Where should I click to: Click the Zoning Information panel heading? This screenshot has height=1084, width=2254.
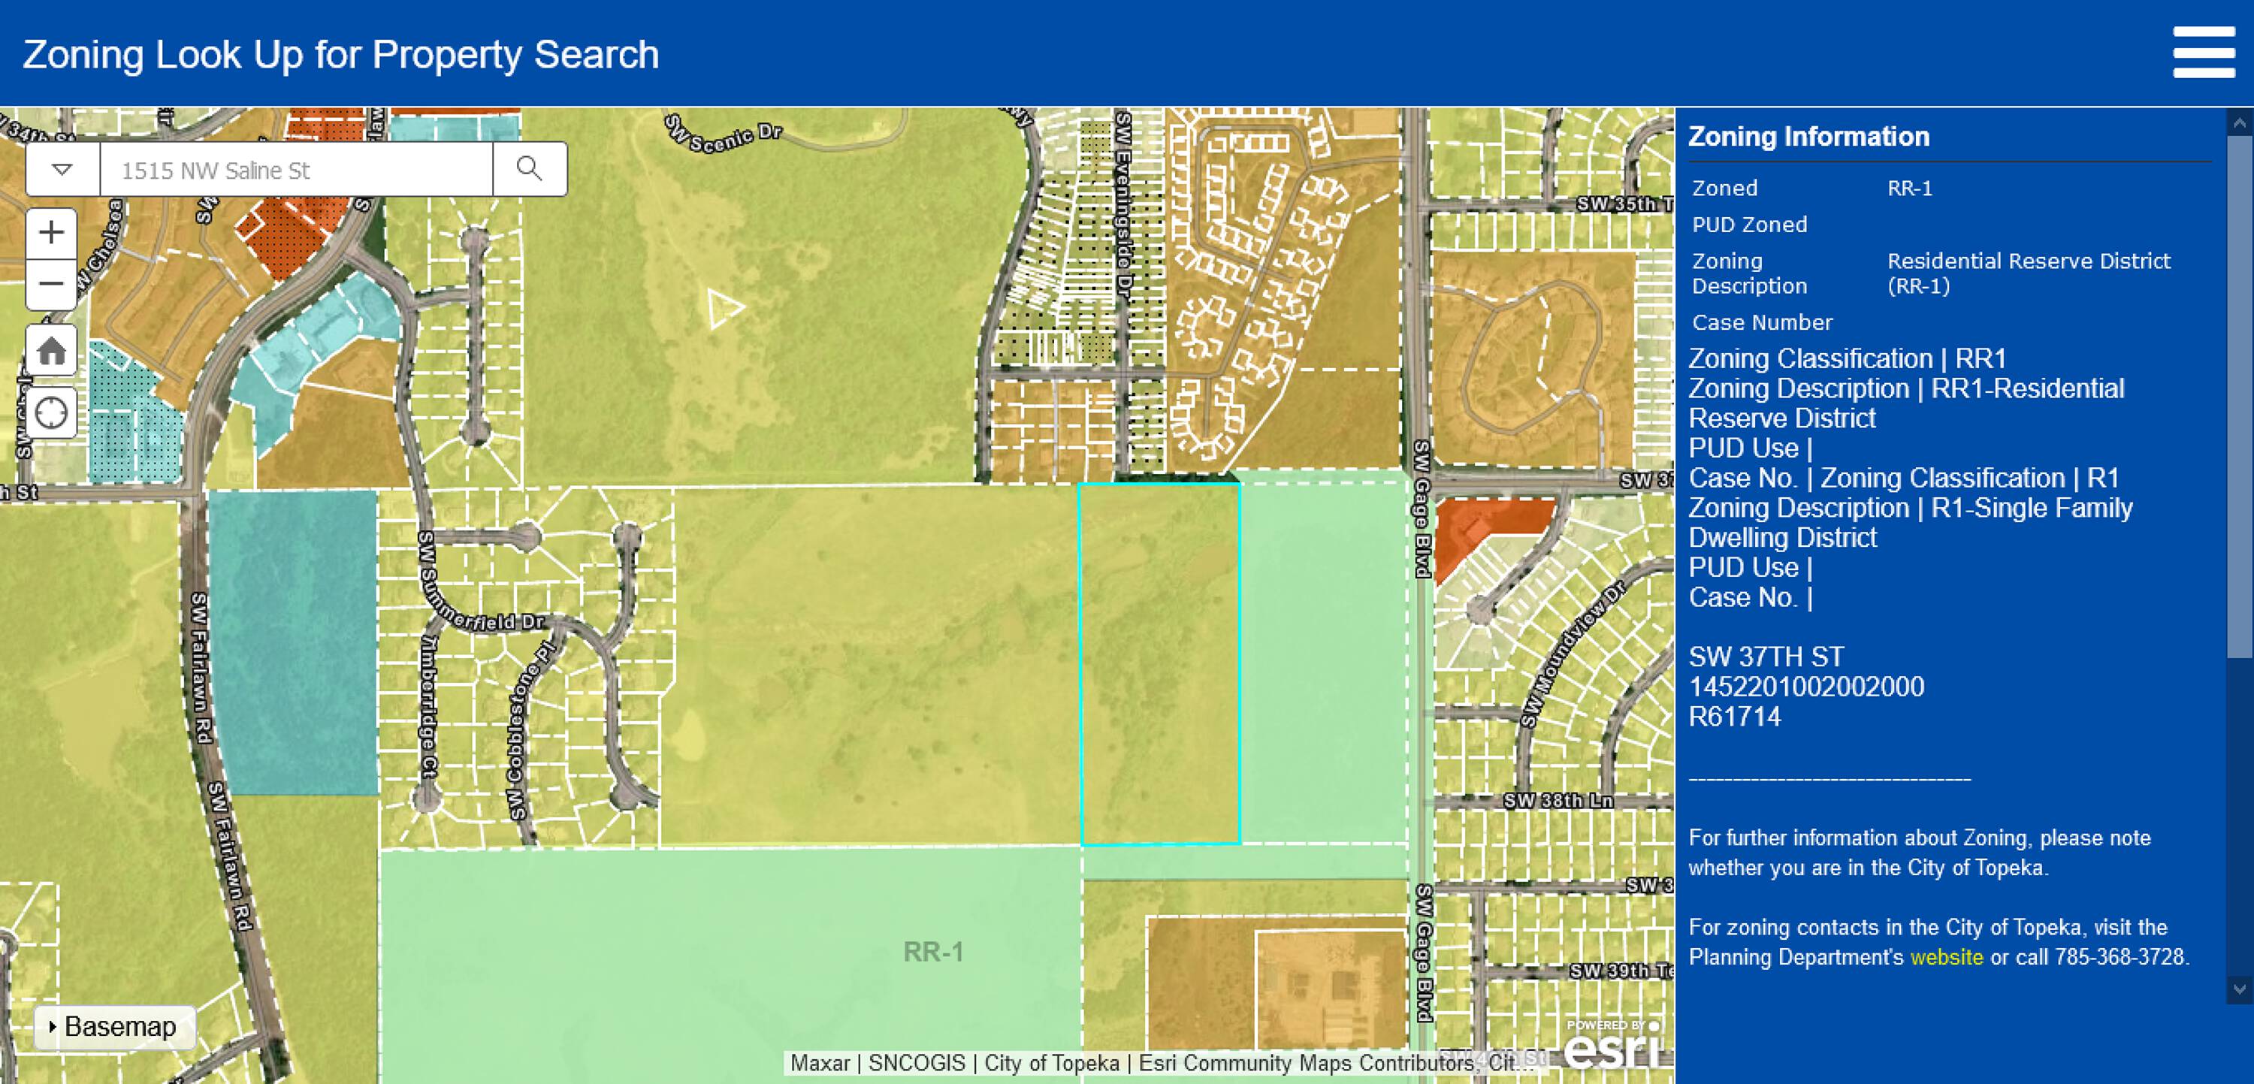(x=1808, y=137)
